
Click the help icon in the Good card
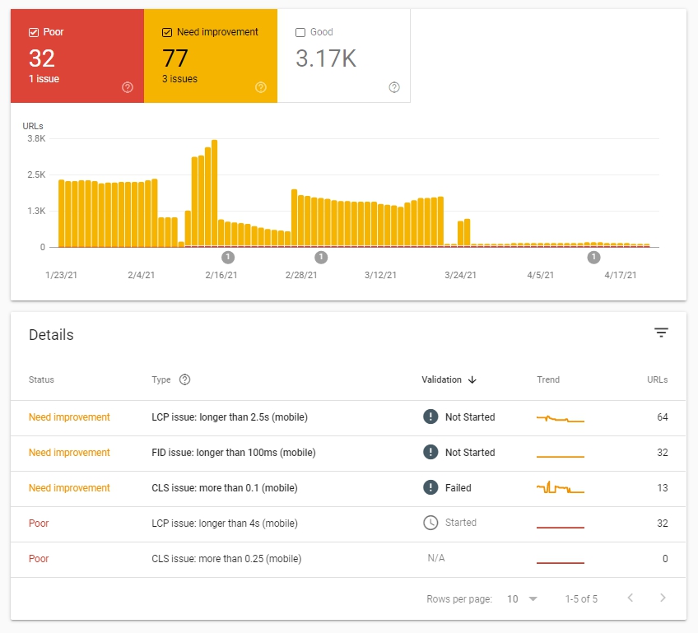pyautogui.click(x=394, y=87)
